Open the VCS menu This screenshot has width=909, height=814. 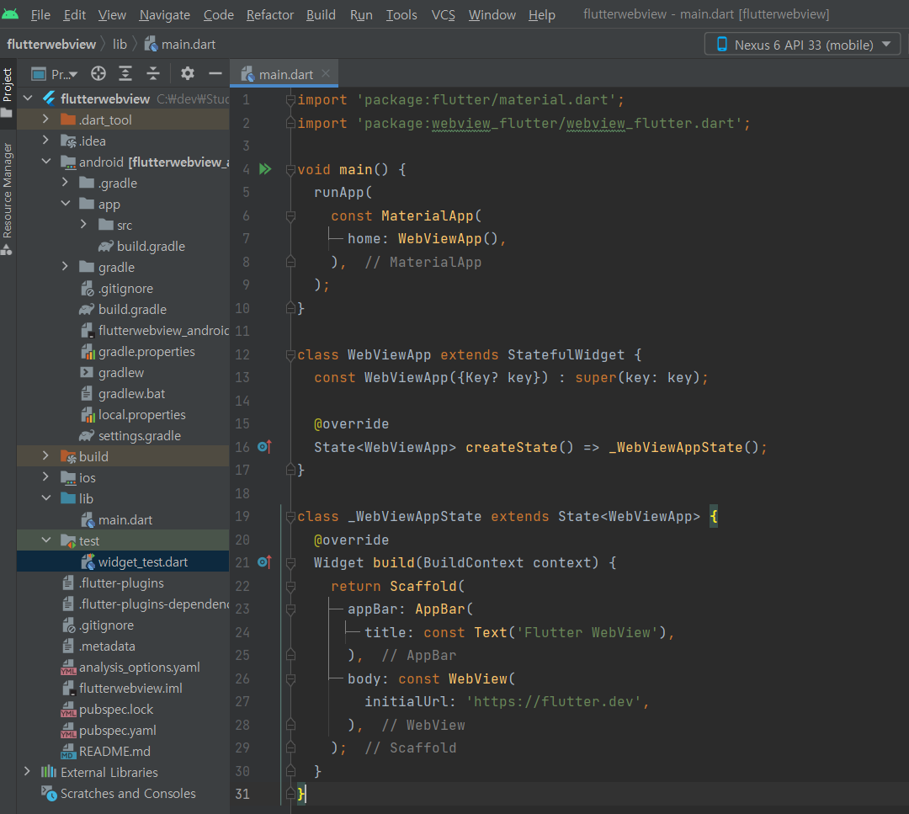tap(443, 14)
